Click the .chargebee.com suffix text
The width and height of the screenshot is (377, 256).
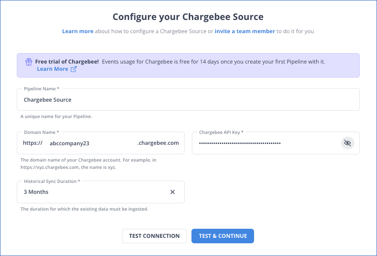click(x=158, y=143)
